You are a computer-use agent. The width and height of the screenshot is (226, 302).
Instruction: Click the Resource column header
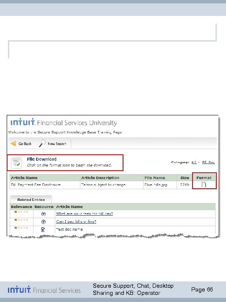coord(44,207)
